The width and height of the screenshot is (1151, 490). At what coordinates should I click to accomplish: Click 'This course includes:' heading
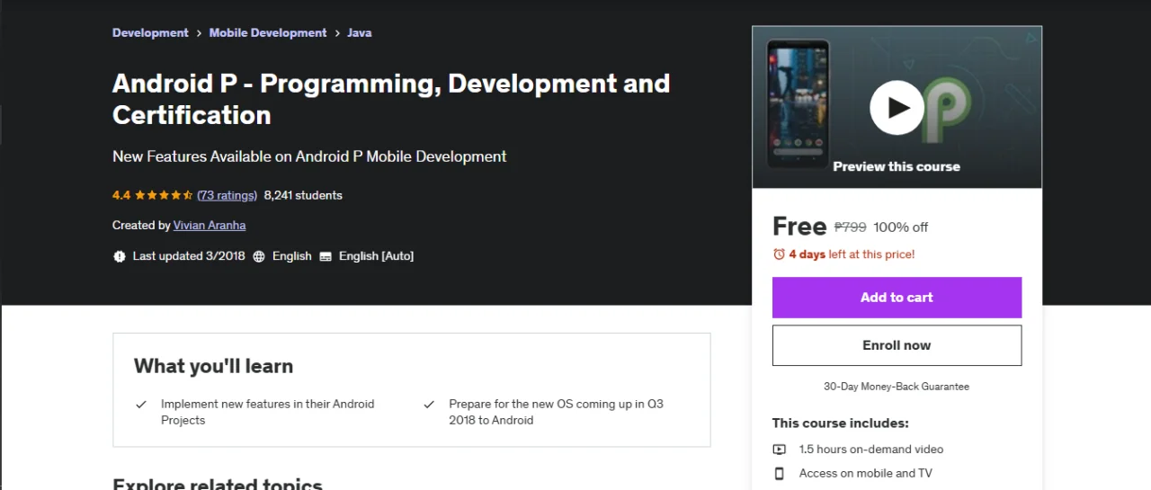pyautogui.click(x=841, y=423)
